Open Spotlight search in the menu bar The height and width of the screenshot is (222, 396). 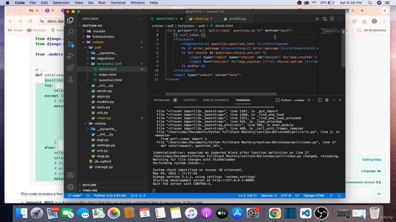pyautogui.click(x=370, y=2)
